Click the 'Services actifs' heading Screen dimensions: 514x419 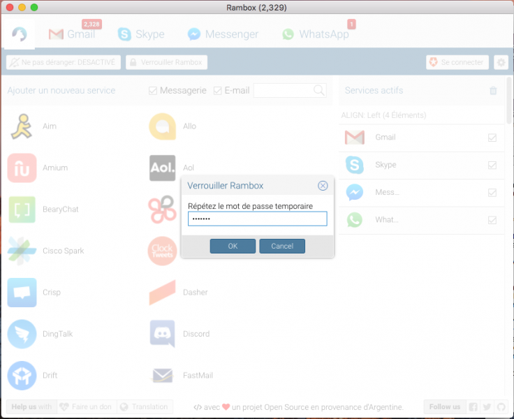[x=374, y=91]
